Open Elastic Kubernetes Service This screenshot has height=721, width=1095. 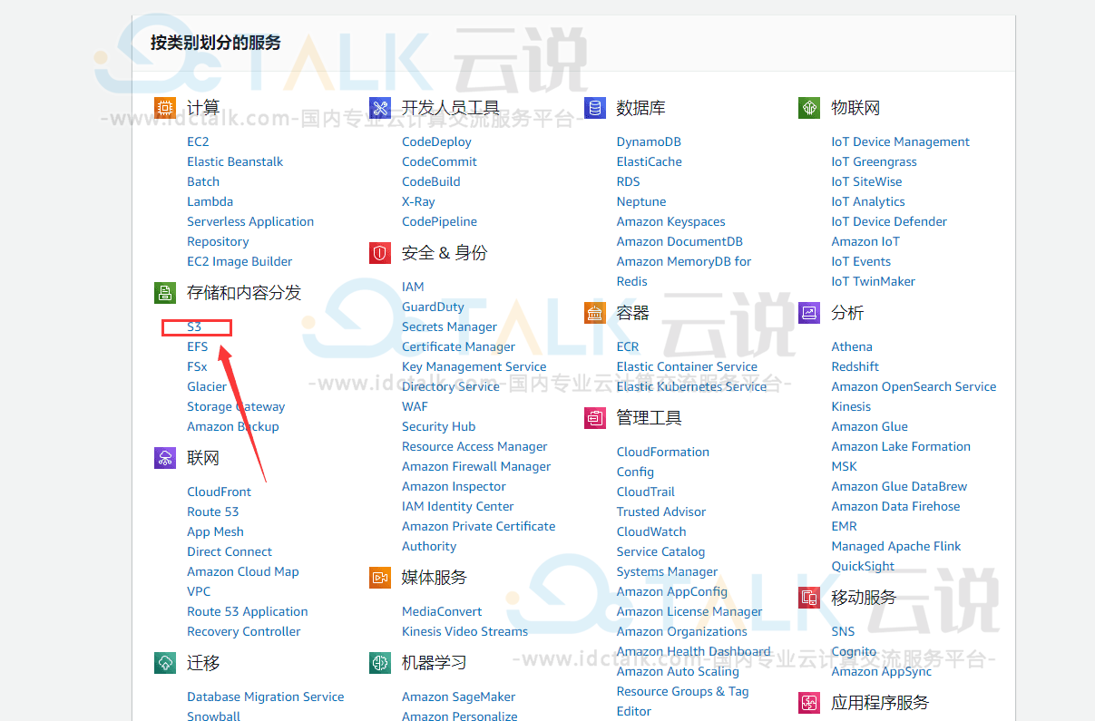tap(692, 386)
